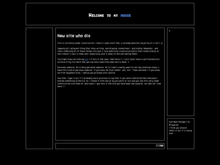The width and height of the screenshot is (220, 165).
Task: Click the "Site is currently under construction" line
Action: [x=110, y=43]
